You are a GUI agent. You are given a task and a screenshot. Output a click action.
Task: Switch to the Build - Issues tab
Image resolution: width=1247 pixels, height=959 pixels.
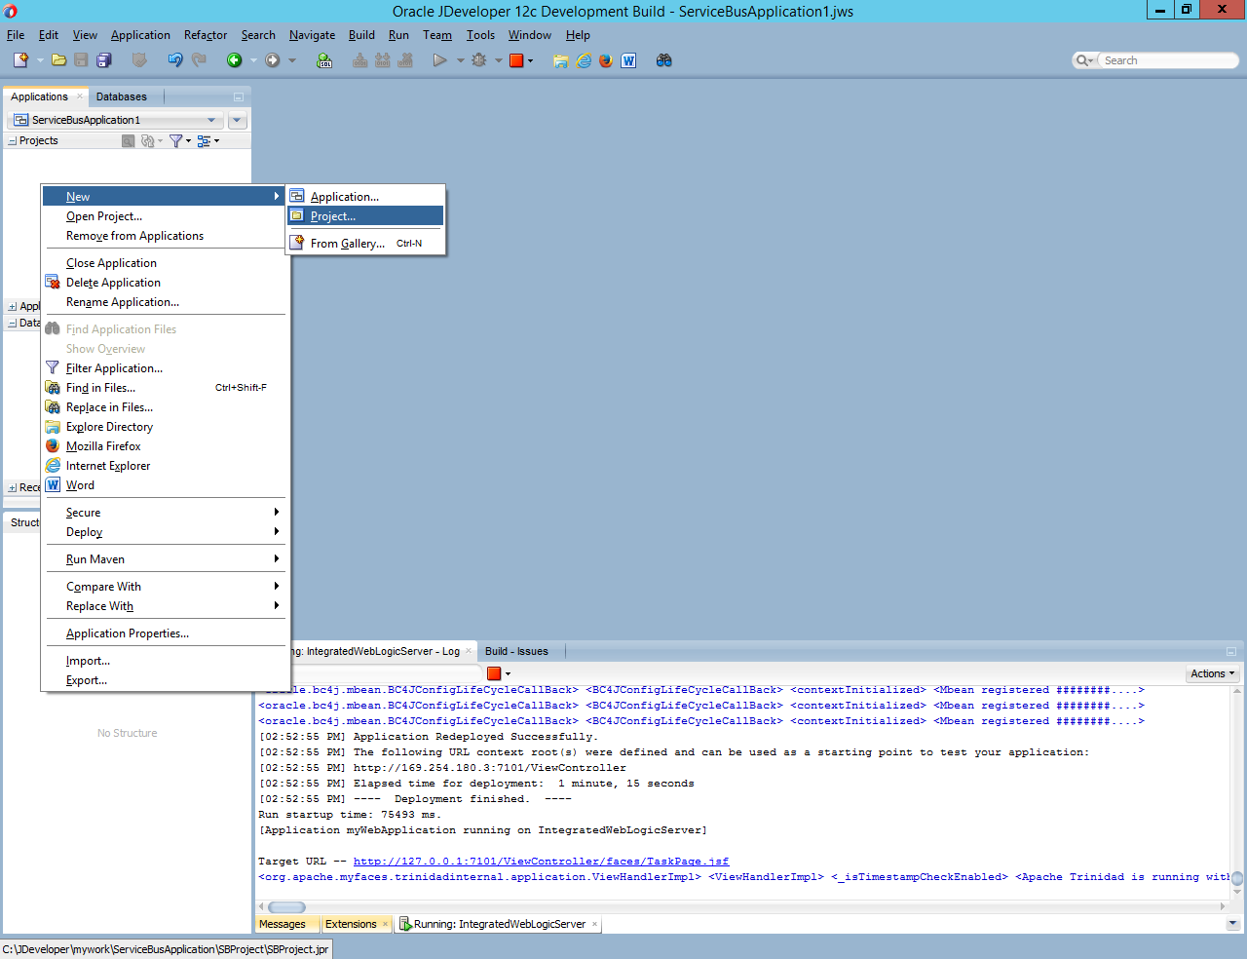pyautogui.click(x=516, y=651)
